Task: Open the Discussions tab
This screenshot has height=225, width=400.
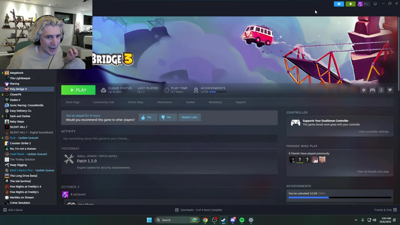Action: (x=165, y=102)
